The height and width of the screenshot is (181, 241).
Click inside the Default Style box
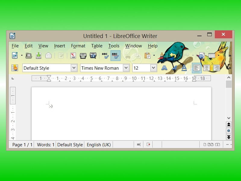pyautogui.click(x=47, y=68)
